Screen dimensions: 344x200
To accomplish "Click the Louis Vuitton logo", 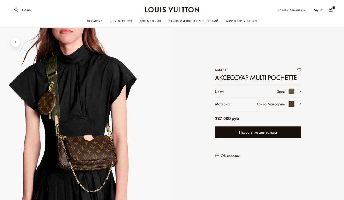I will point(172,10).
